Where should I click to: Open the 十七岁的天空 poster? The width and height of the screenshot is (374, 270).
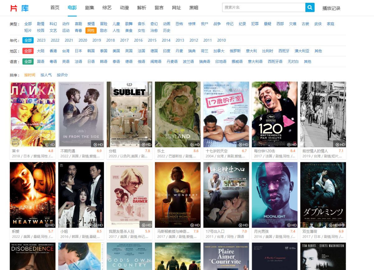[x=226, y=114]
